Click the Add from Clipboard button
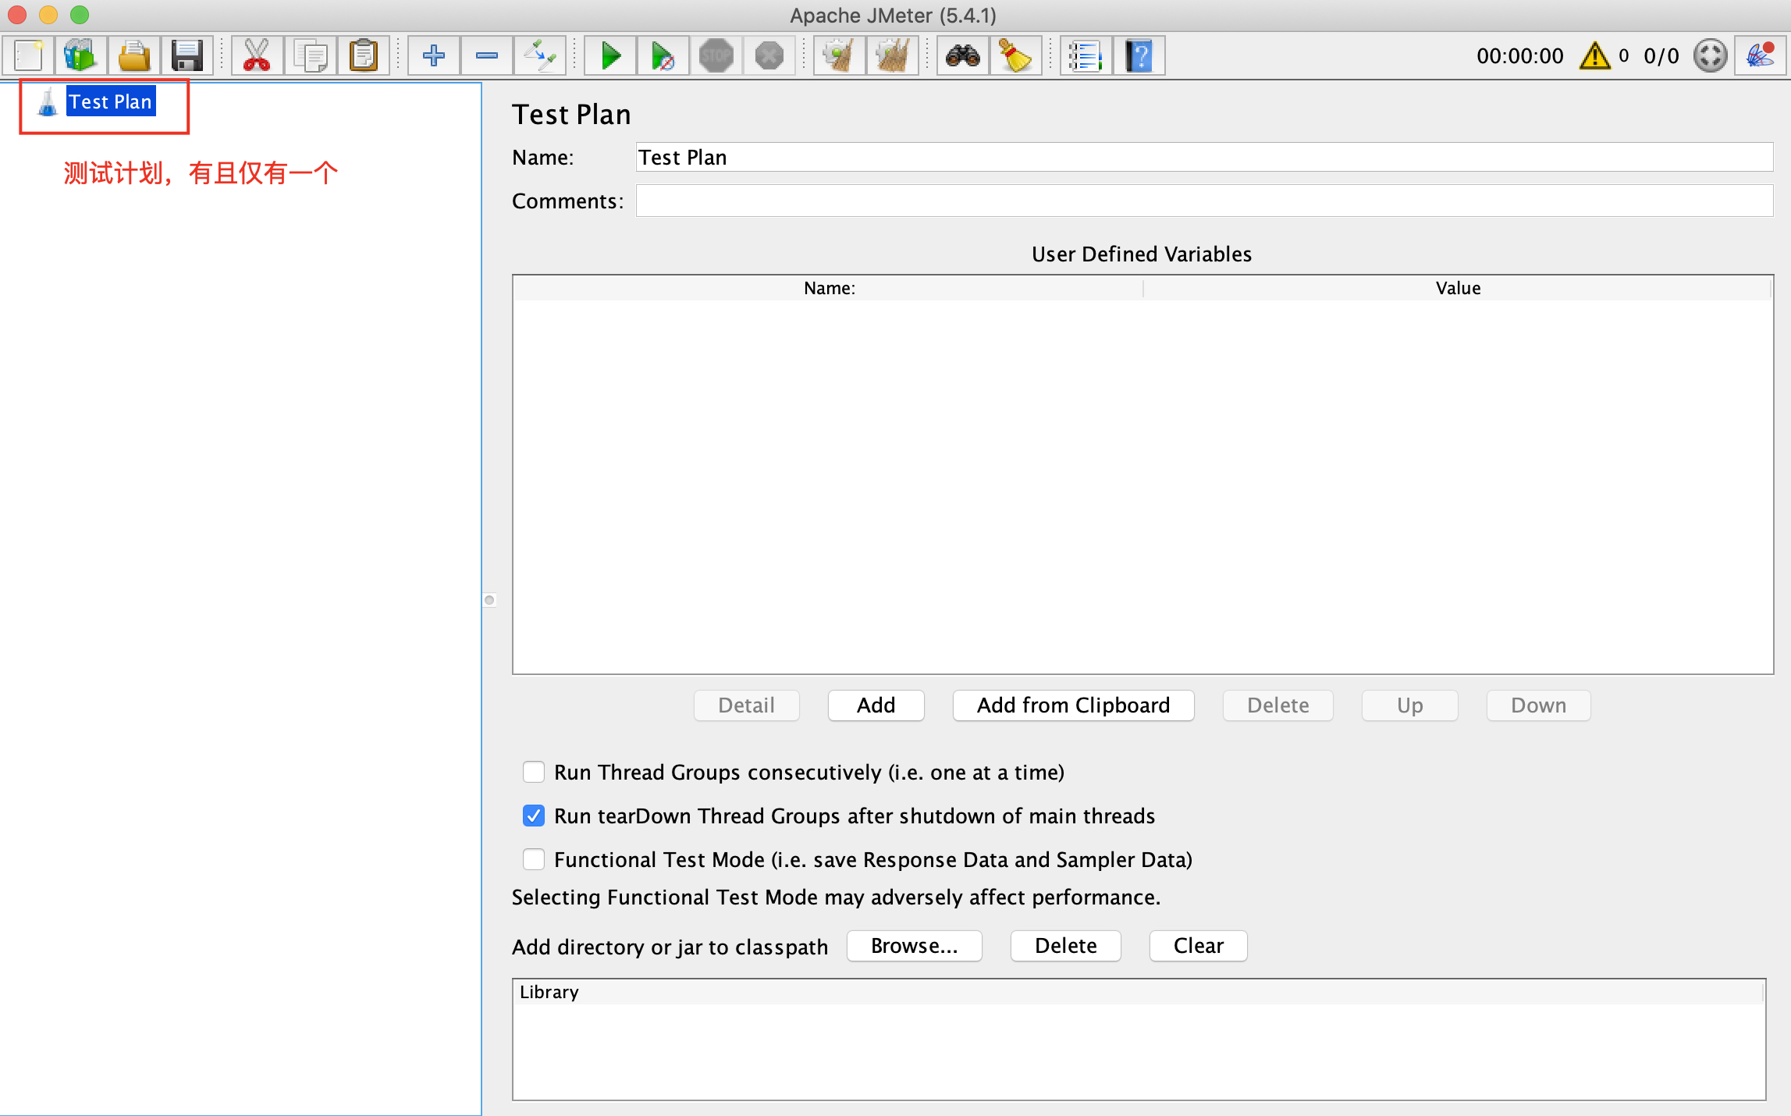 [x=1073, y=705]
